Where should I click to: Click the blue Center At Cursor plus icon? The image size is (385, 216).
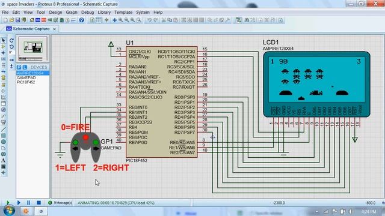click(x=115, y=20)
